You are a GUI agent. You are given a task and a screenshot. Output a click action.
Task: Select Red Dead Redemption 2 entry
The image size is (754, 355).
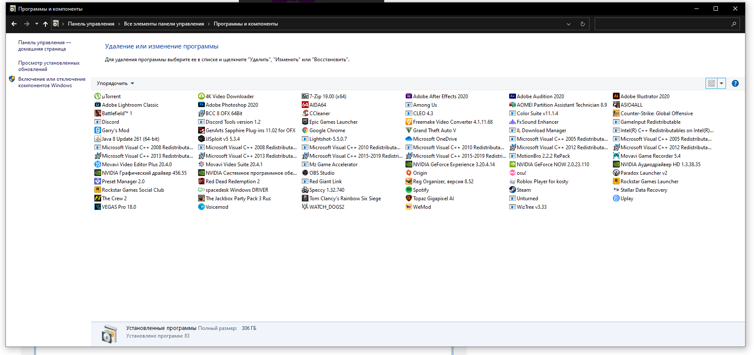[x=229, y=182]
